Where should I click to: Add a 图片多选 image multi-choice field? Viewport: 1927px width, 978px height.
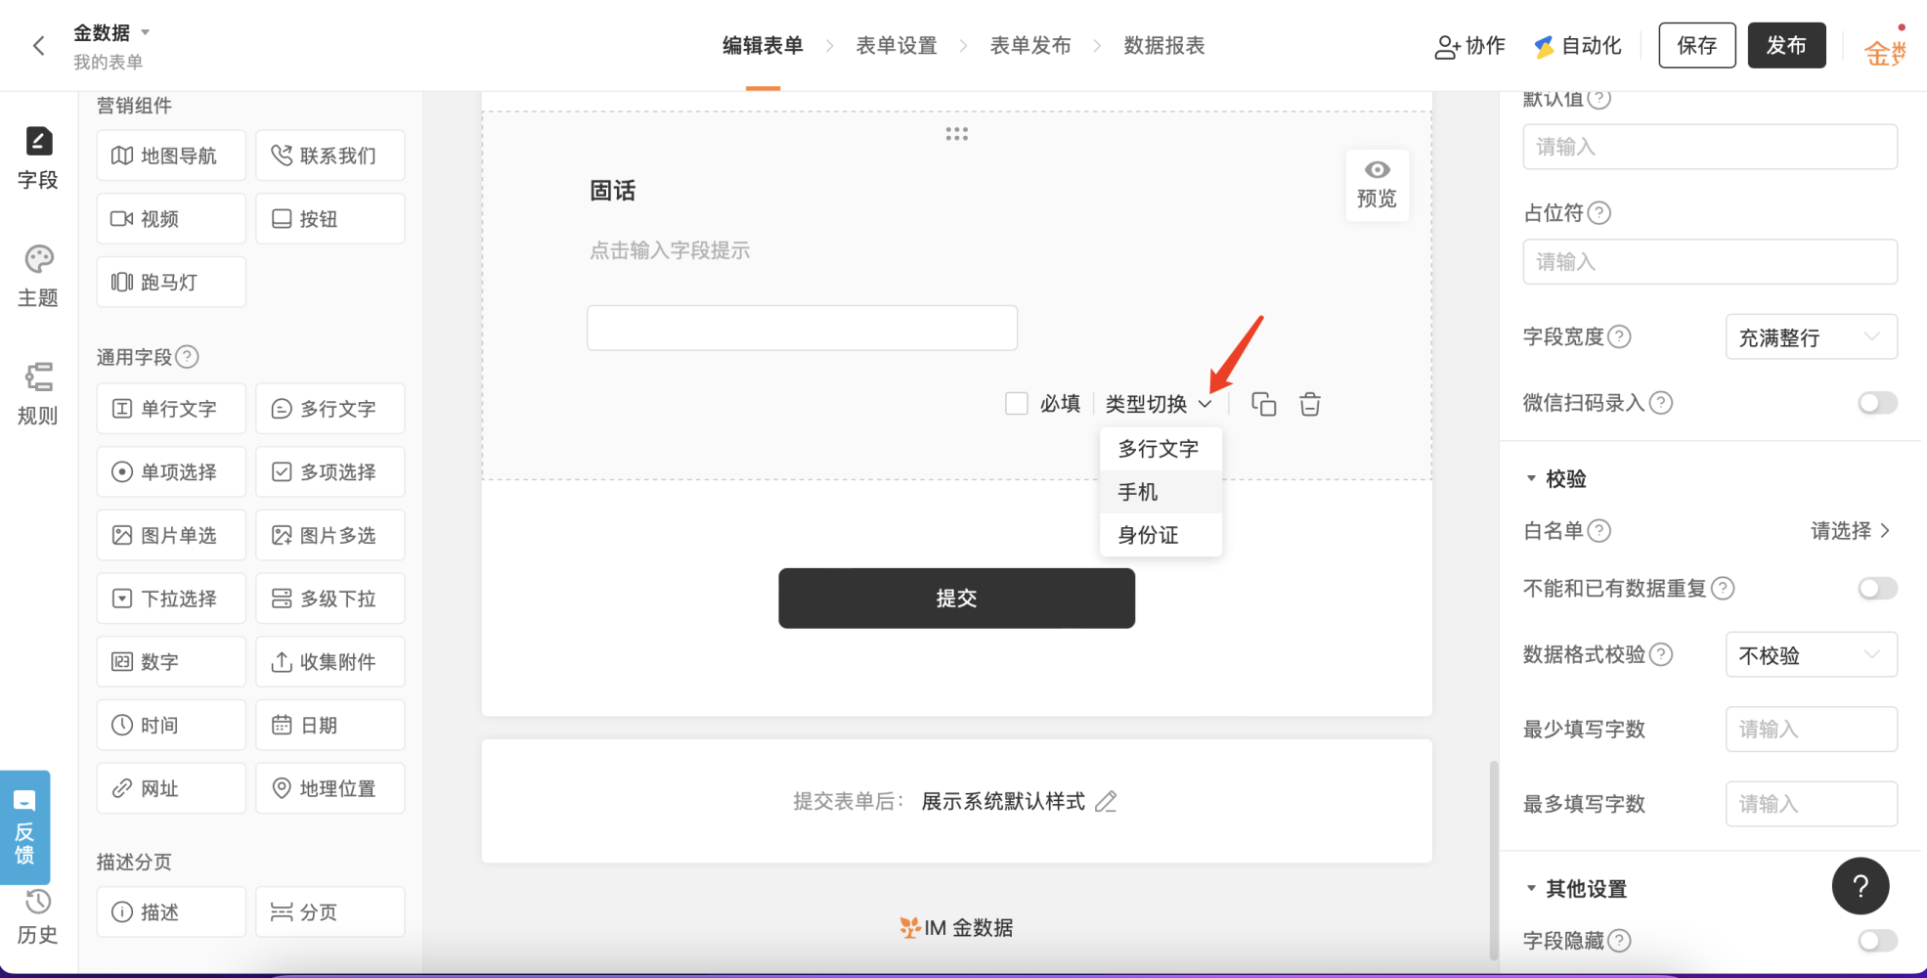[x=330, y=535]
